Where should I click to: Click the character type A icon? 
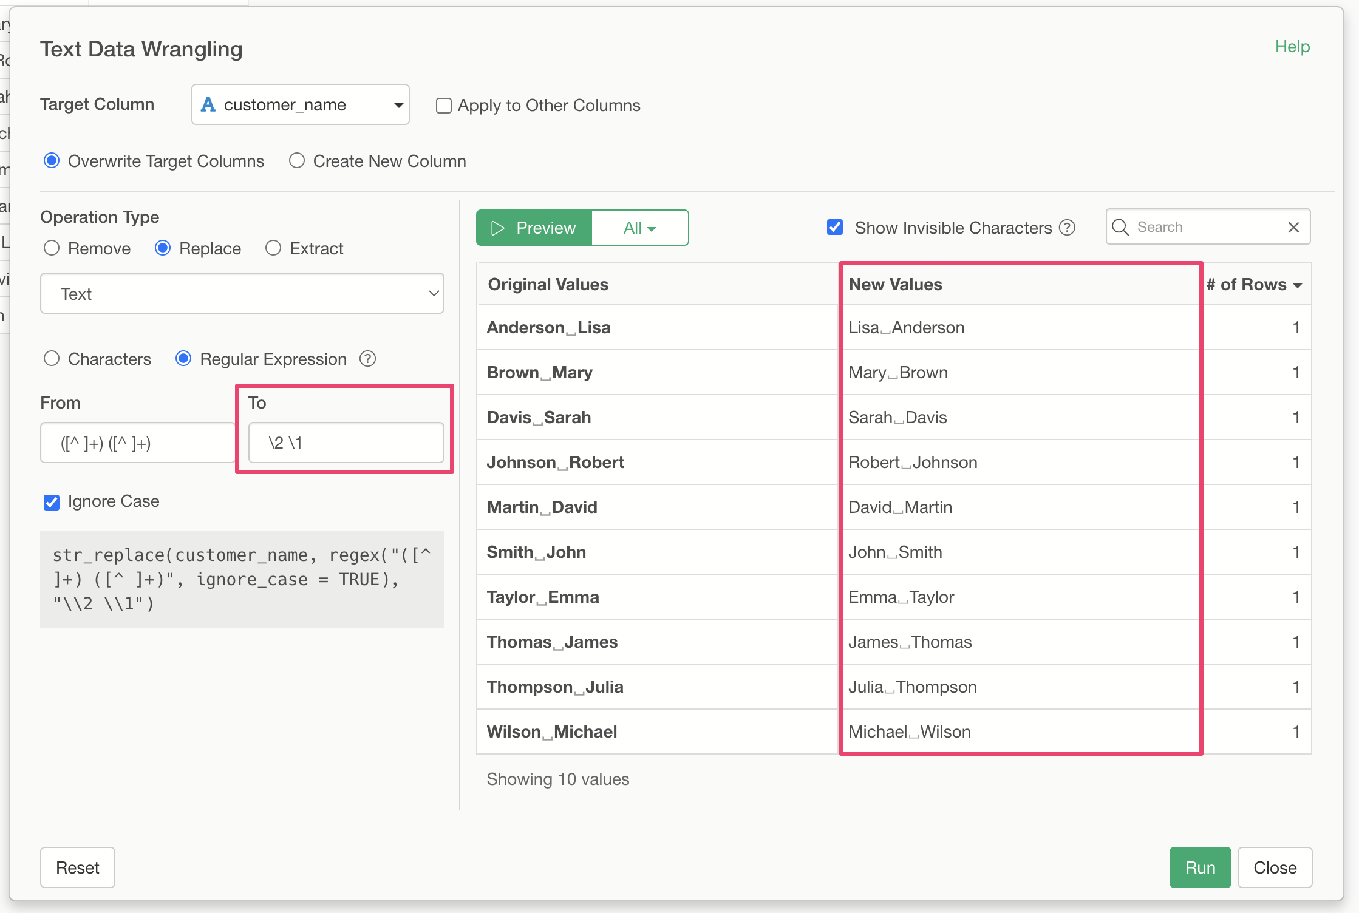click(x=208, y=104)
